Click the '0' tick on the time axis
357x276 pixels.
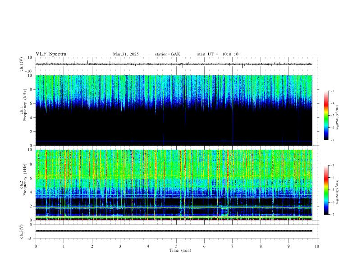[x=36, y=246]
